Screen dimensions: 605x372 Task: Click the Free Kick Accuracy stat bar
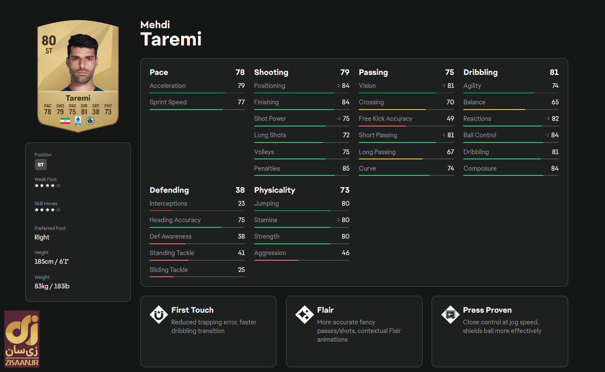click(x=406, y=126)
